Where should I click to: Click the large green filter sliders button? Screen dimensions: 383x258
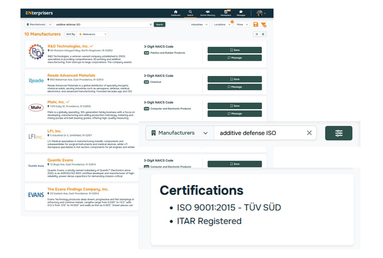[x=338, y=133]
